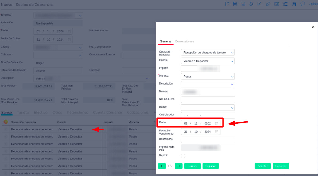Click the paperclip attachment icon
The height and width of the screenshot is (176, 318).
(268, 4)
